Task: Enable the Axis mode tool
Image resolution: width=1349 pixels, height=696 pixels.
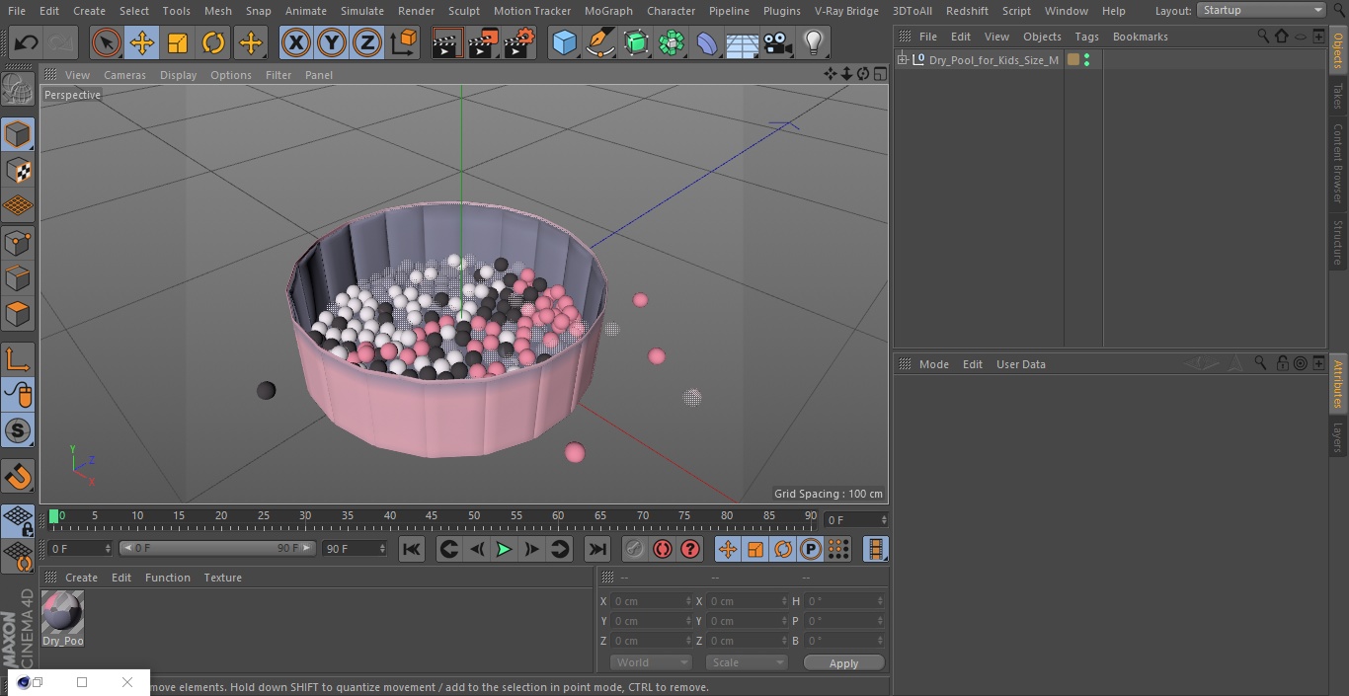Action: coord(18,359)
